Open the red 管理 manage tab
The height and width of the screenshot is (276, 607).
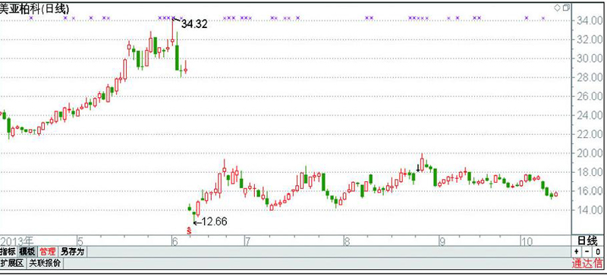pos(47,252)
